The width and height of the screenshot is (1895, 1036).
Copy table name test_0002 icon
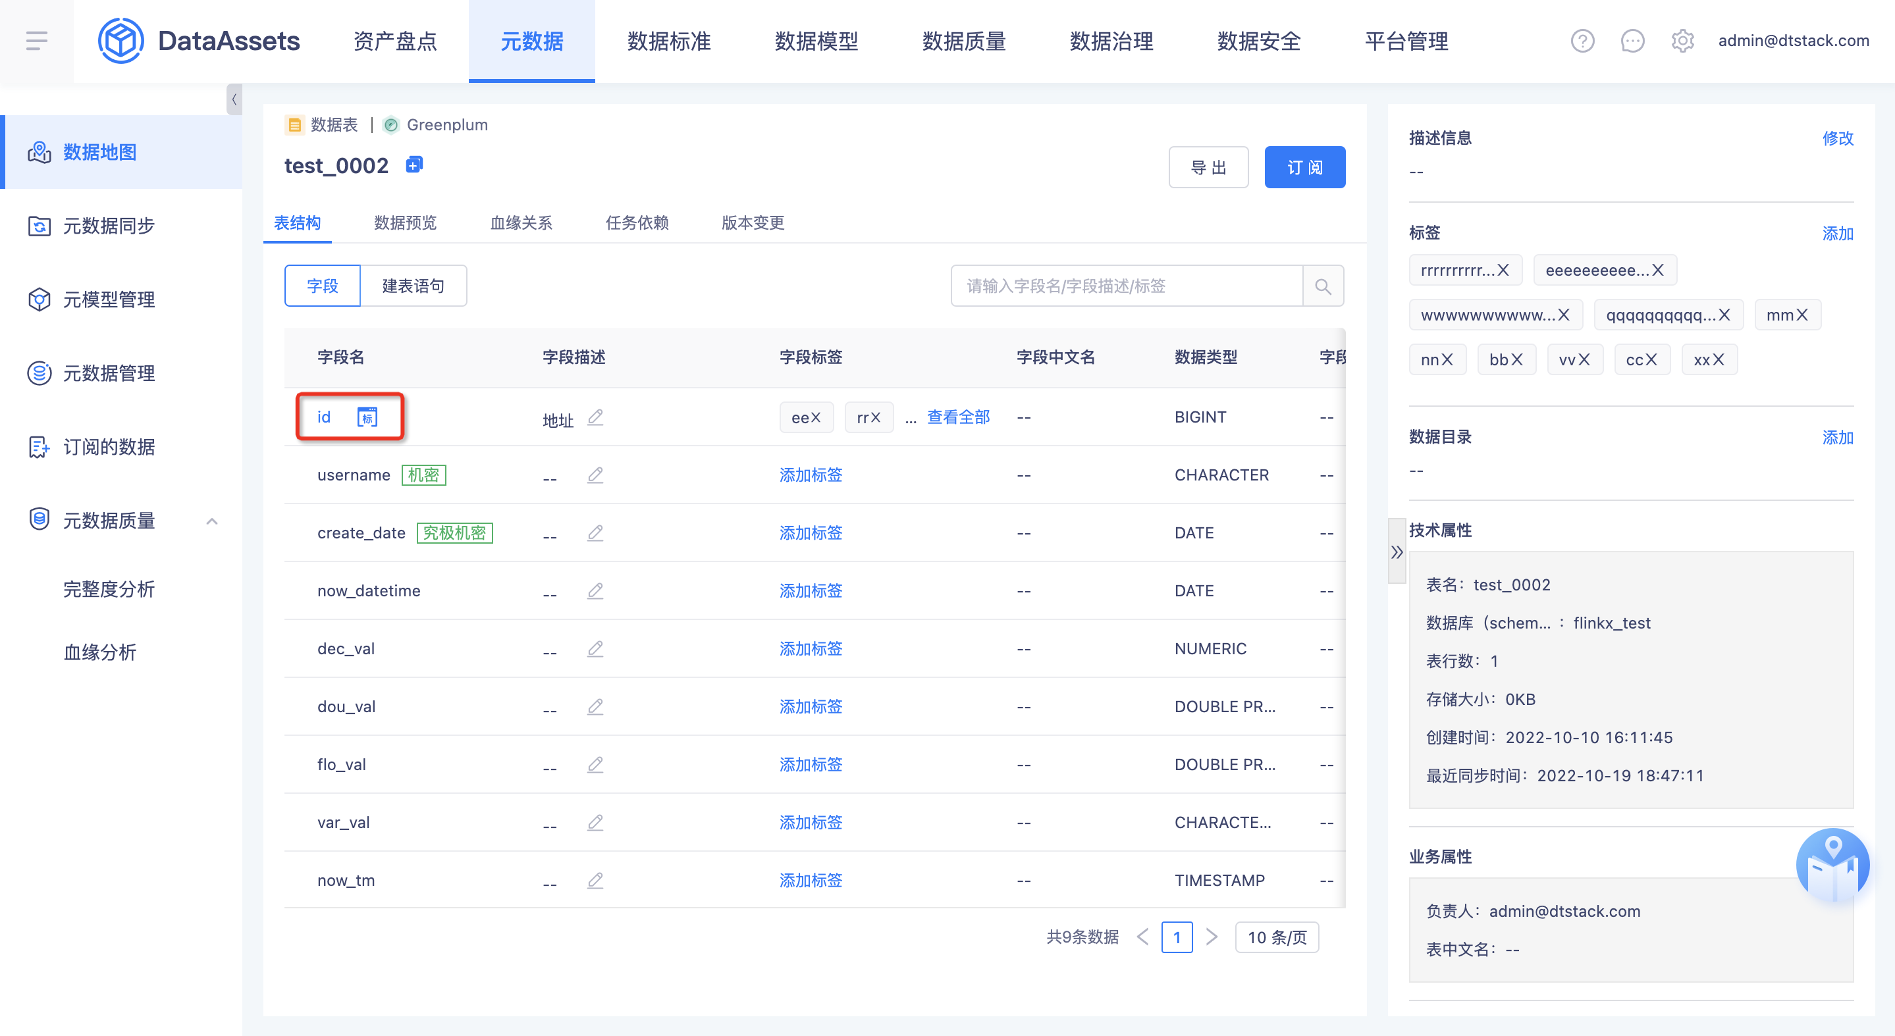click(414, 165)
